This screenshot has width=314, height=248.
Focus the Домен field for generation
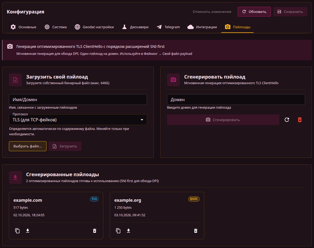(x=236, y=100)
